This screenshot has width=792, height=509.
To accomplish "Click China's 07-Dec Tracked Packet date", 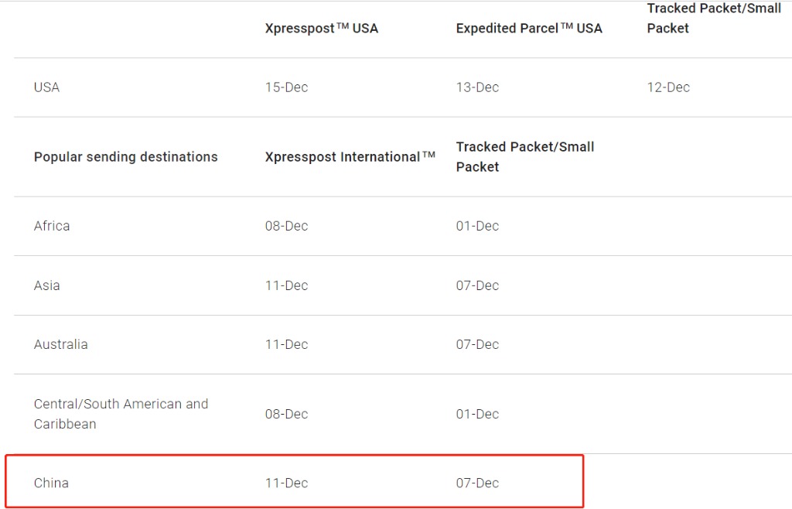I will 477,483.
